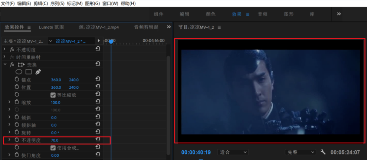Switch to the 颜色 workspace
The height and width of the screenshot is (160, 367).
click(210, 14)
